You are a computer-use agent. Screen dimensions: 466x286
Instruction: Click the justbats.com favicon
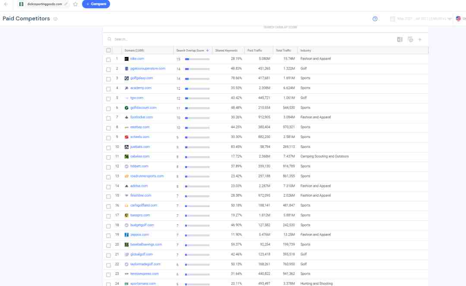coord(126,147)
